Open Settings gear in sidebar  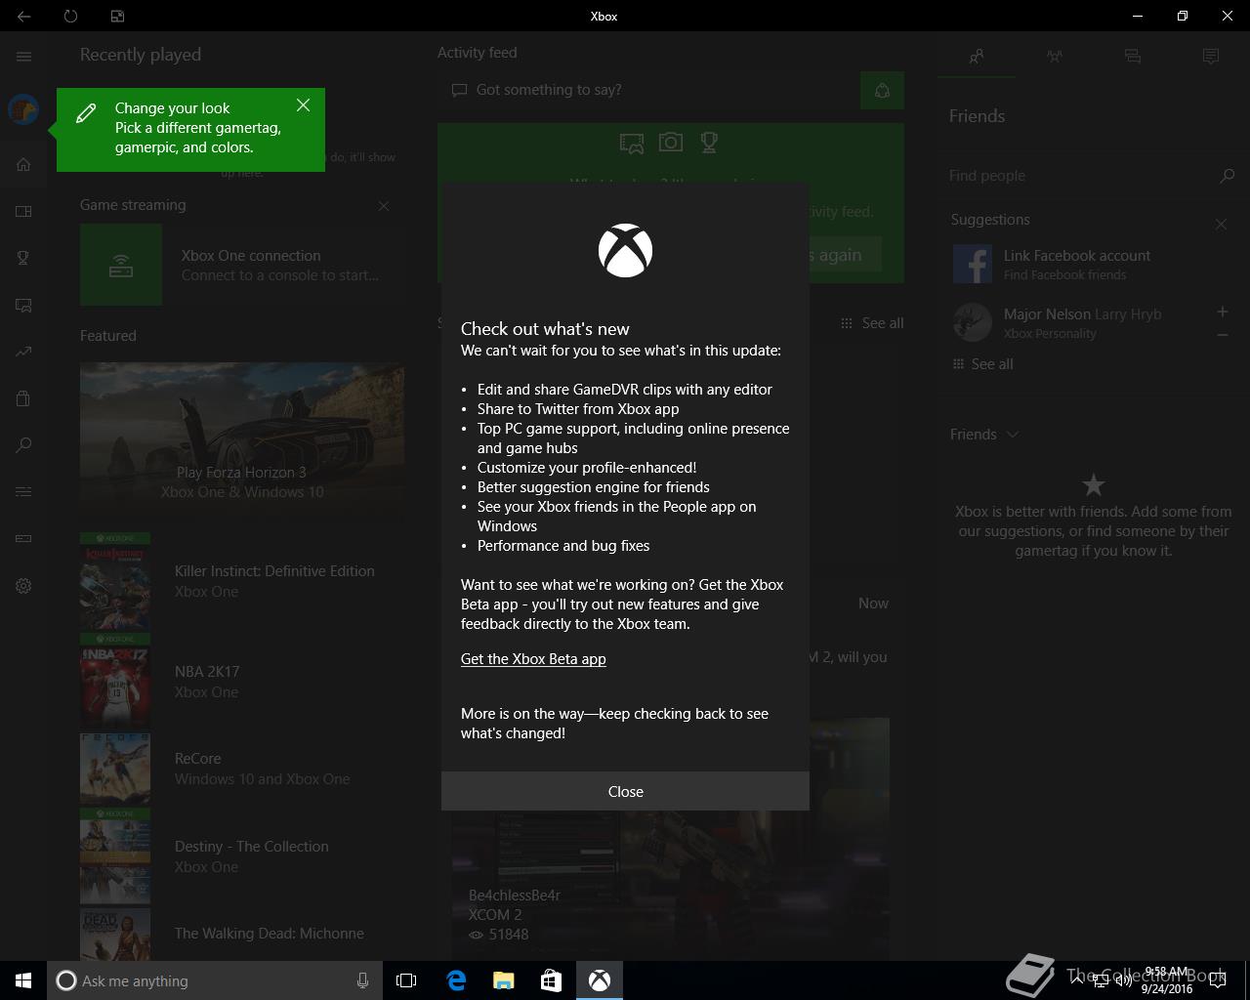23,586
